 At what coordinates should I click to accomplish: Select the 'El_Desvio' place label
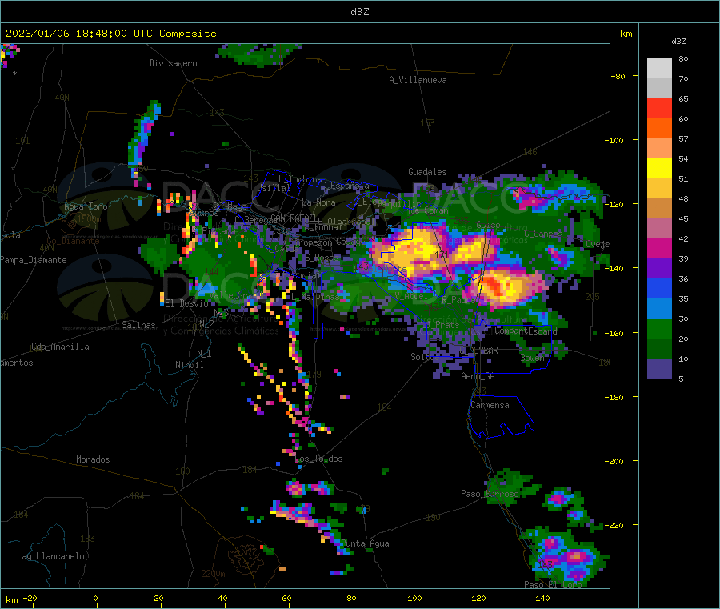[x=186, y=303]
